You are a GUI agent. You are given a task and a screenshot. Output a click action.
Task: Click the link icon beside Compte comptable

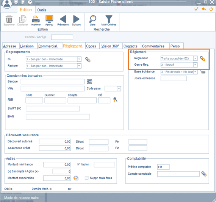click(204, 174)
